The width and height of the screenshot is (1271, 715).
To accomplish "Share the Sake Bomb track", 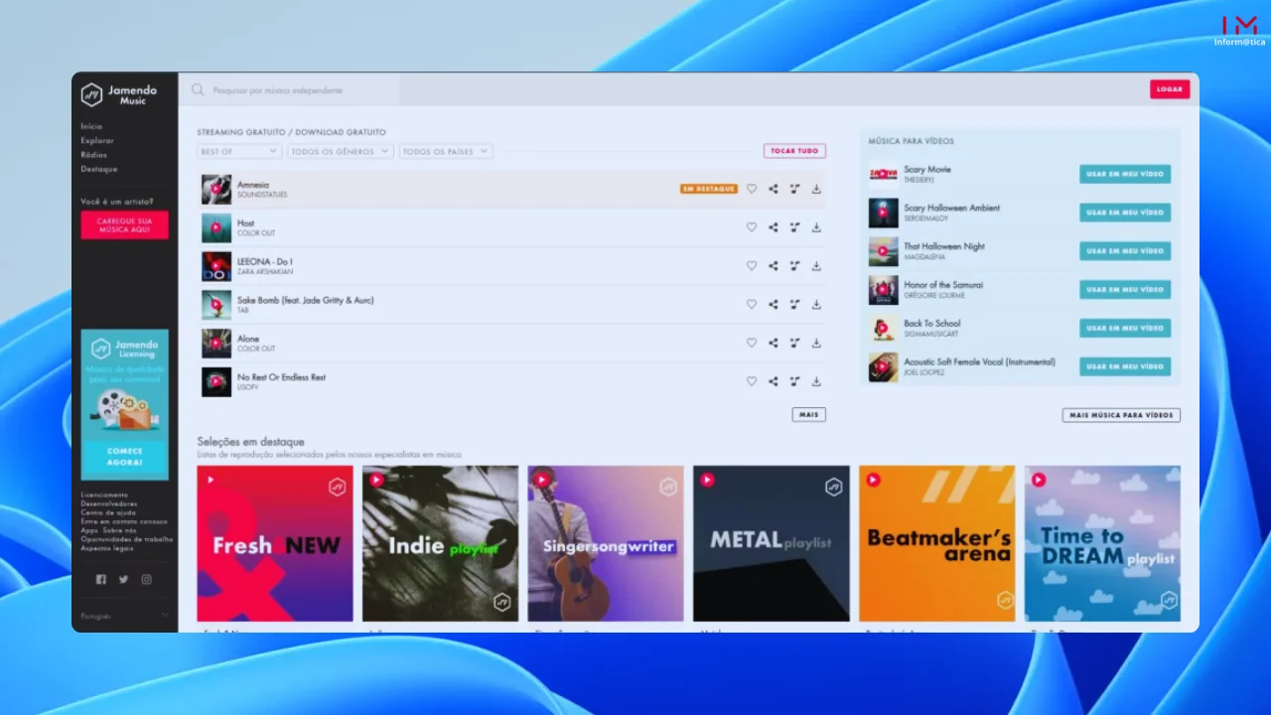I will [774, 305].
